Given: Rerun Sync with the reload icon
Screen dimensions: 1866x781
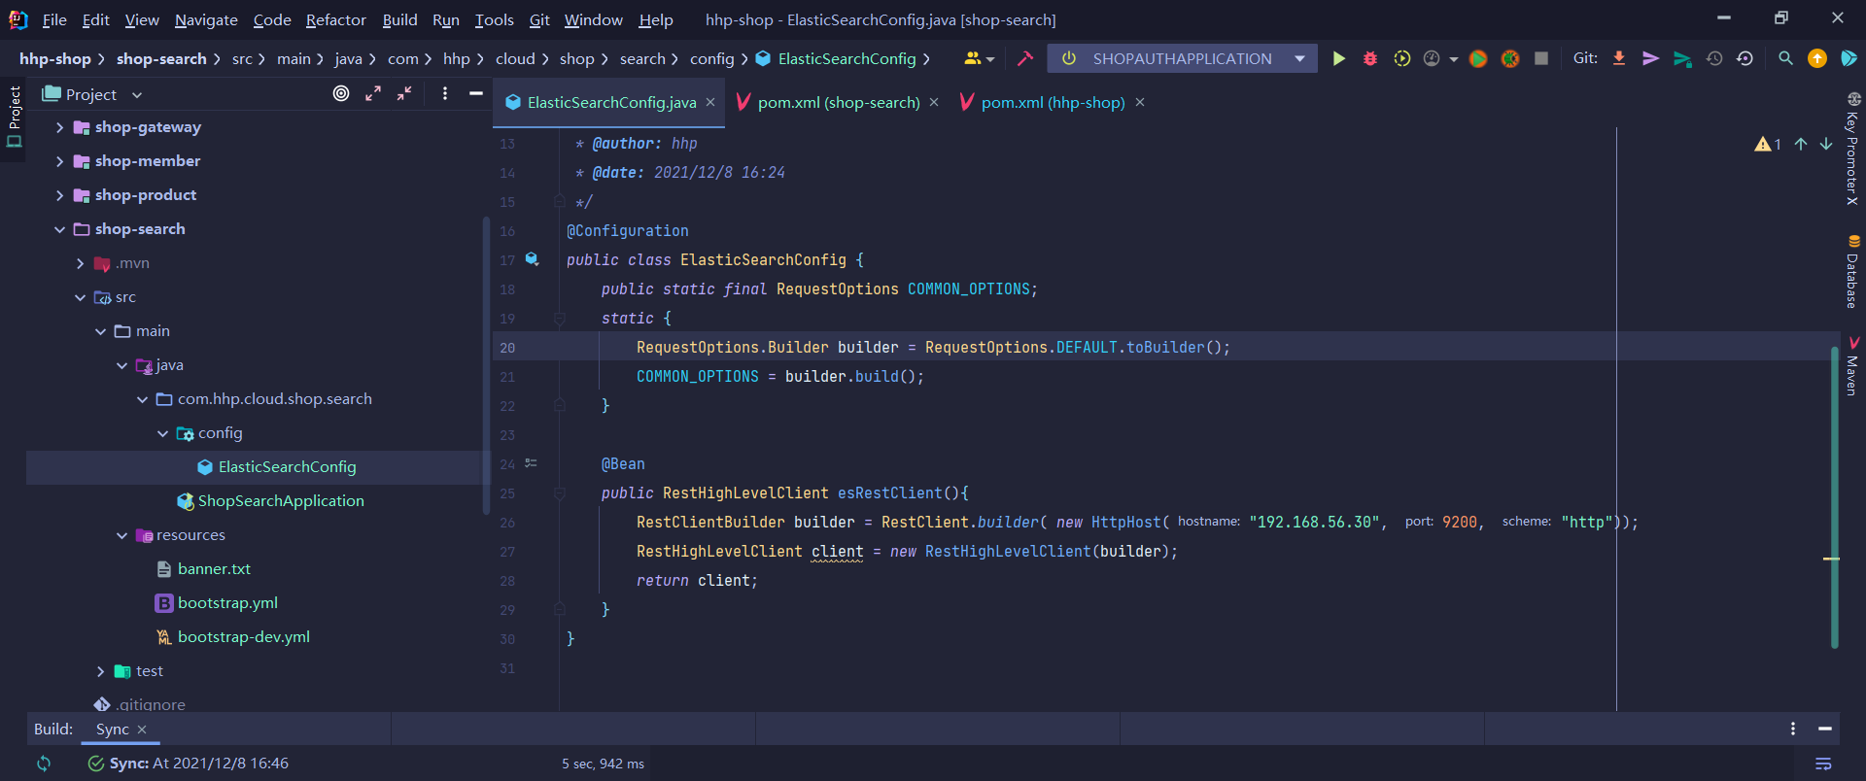Looking at the screenshot, I should [x=44, y=764].
